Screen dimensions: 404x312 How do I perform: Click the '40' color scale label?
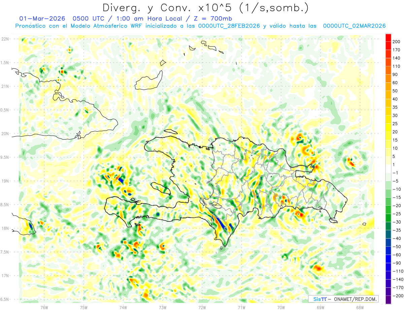395,99
